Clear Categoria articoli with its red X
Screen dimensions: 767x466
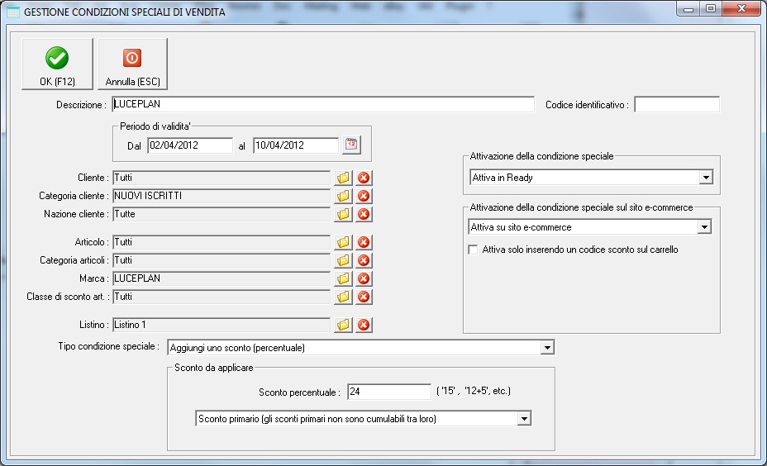364,260
